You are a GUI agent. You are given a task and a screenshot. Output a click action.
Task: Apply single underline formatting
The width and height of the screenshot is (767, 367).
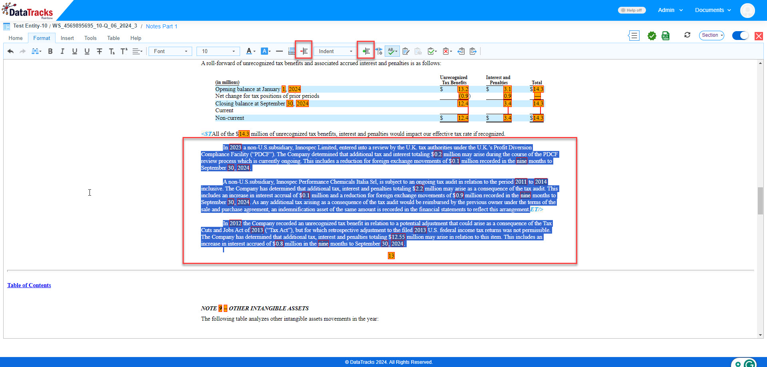pyautogui.click(x=75, y=51)
